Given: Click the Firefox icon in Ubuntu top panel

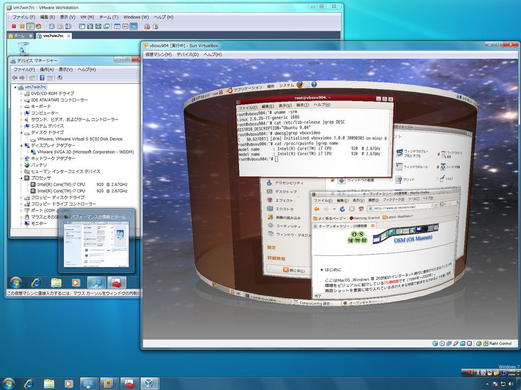Looking at the screenshot, I should 300,85.
